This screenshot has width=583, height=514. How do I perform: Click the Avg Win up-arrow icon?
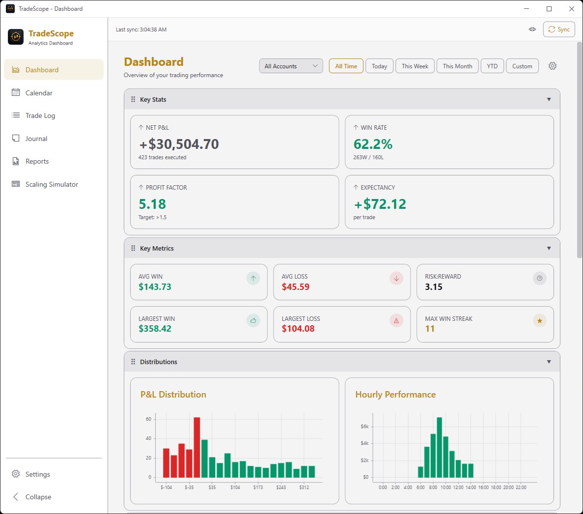[x=253, y=279]
